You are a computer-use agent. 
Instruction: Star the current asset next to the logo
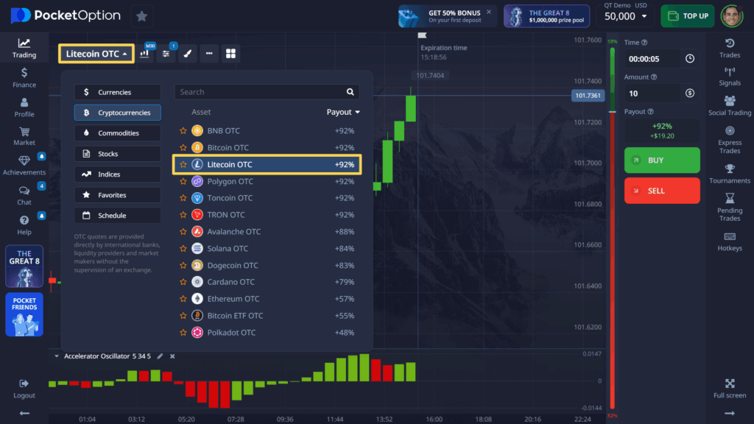pyautogui.click(x=141, y=15)
